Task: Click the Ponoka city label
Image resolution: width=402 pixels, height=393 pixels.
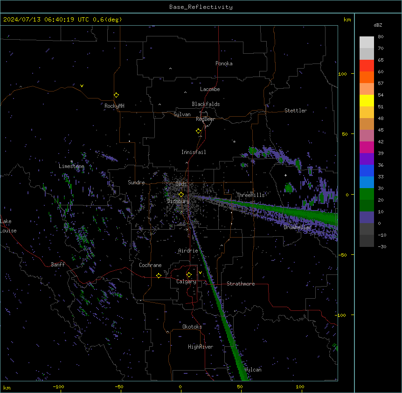Action: pyautogui.click(x=224, y=63)
